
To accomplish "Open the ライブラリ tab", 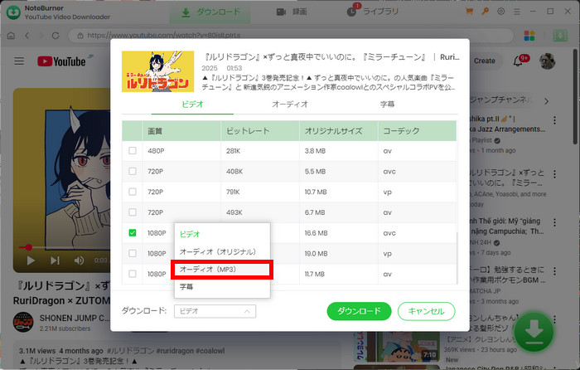I will [x=373, y=12].
